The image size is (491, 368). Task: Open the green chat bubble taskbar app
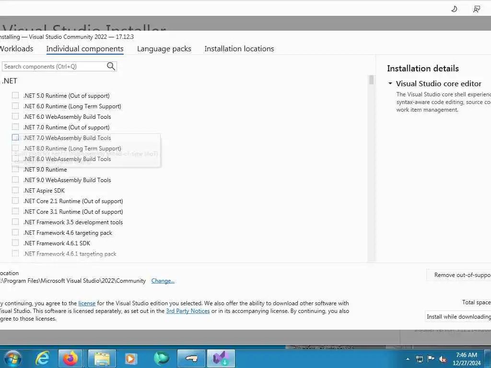[161, 358]
